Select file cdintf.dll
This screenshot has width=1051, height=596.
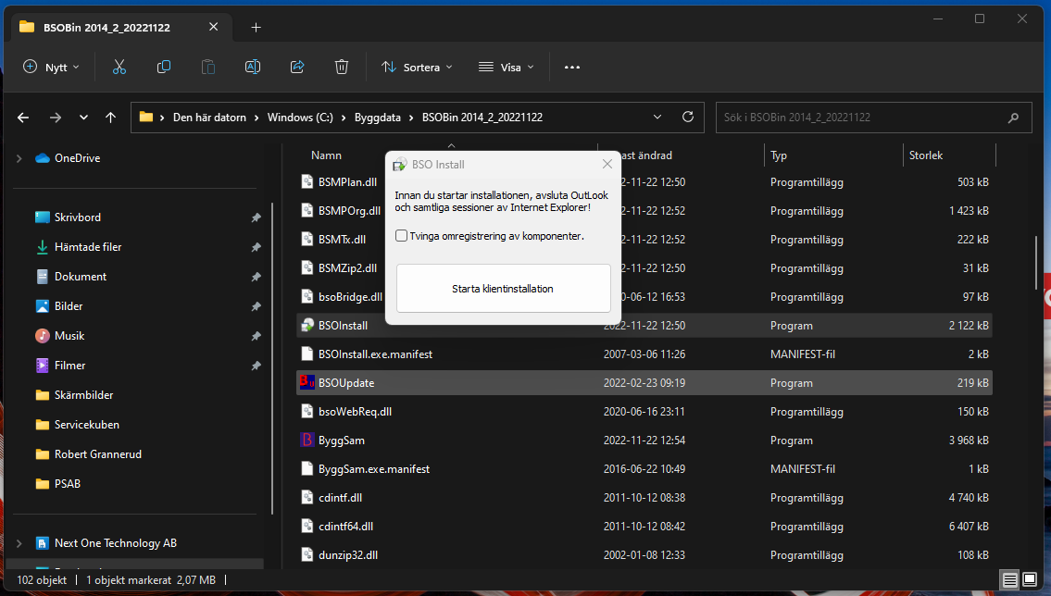341,498
